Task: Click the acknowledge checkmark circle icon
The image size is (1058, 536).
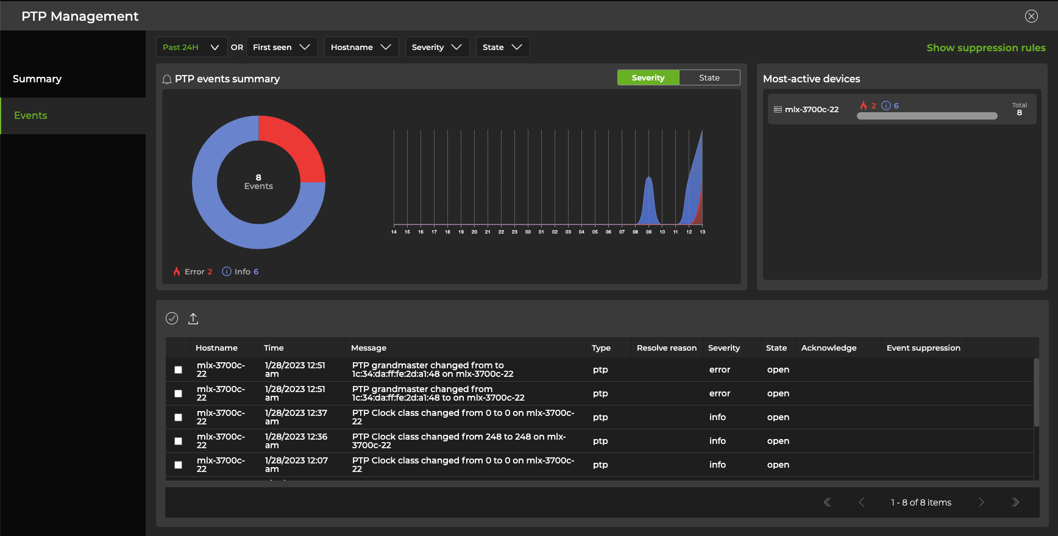Action: 172,318
